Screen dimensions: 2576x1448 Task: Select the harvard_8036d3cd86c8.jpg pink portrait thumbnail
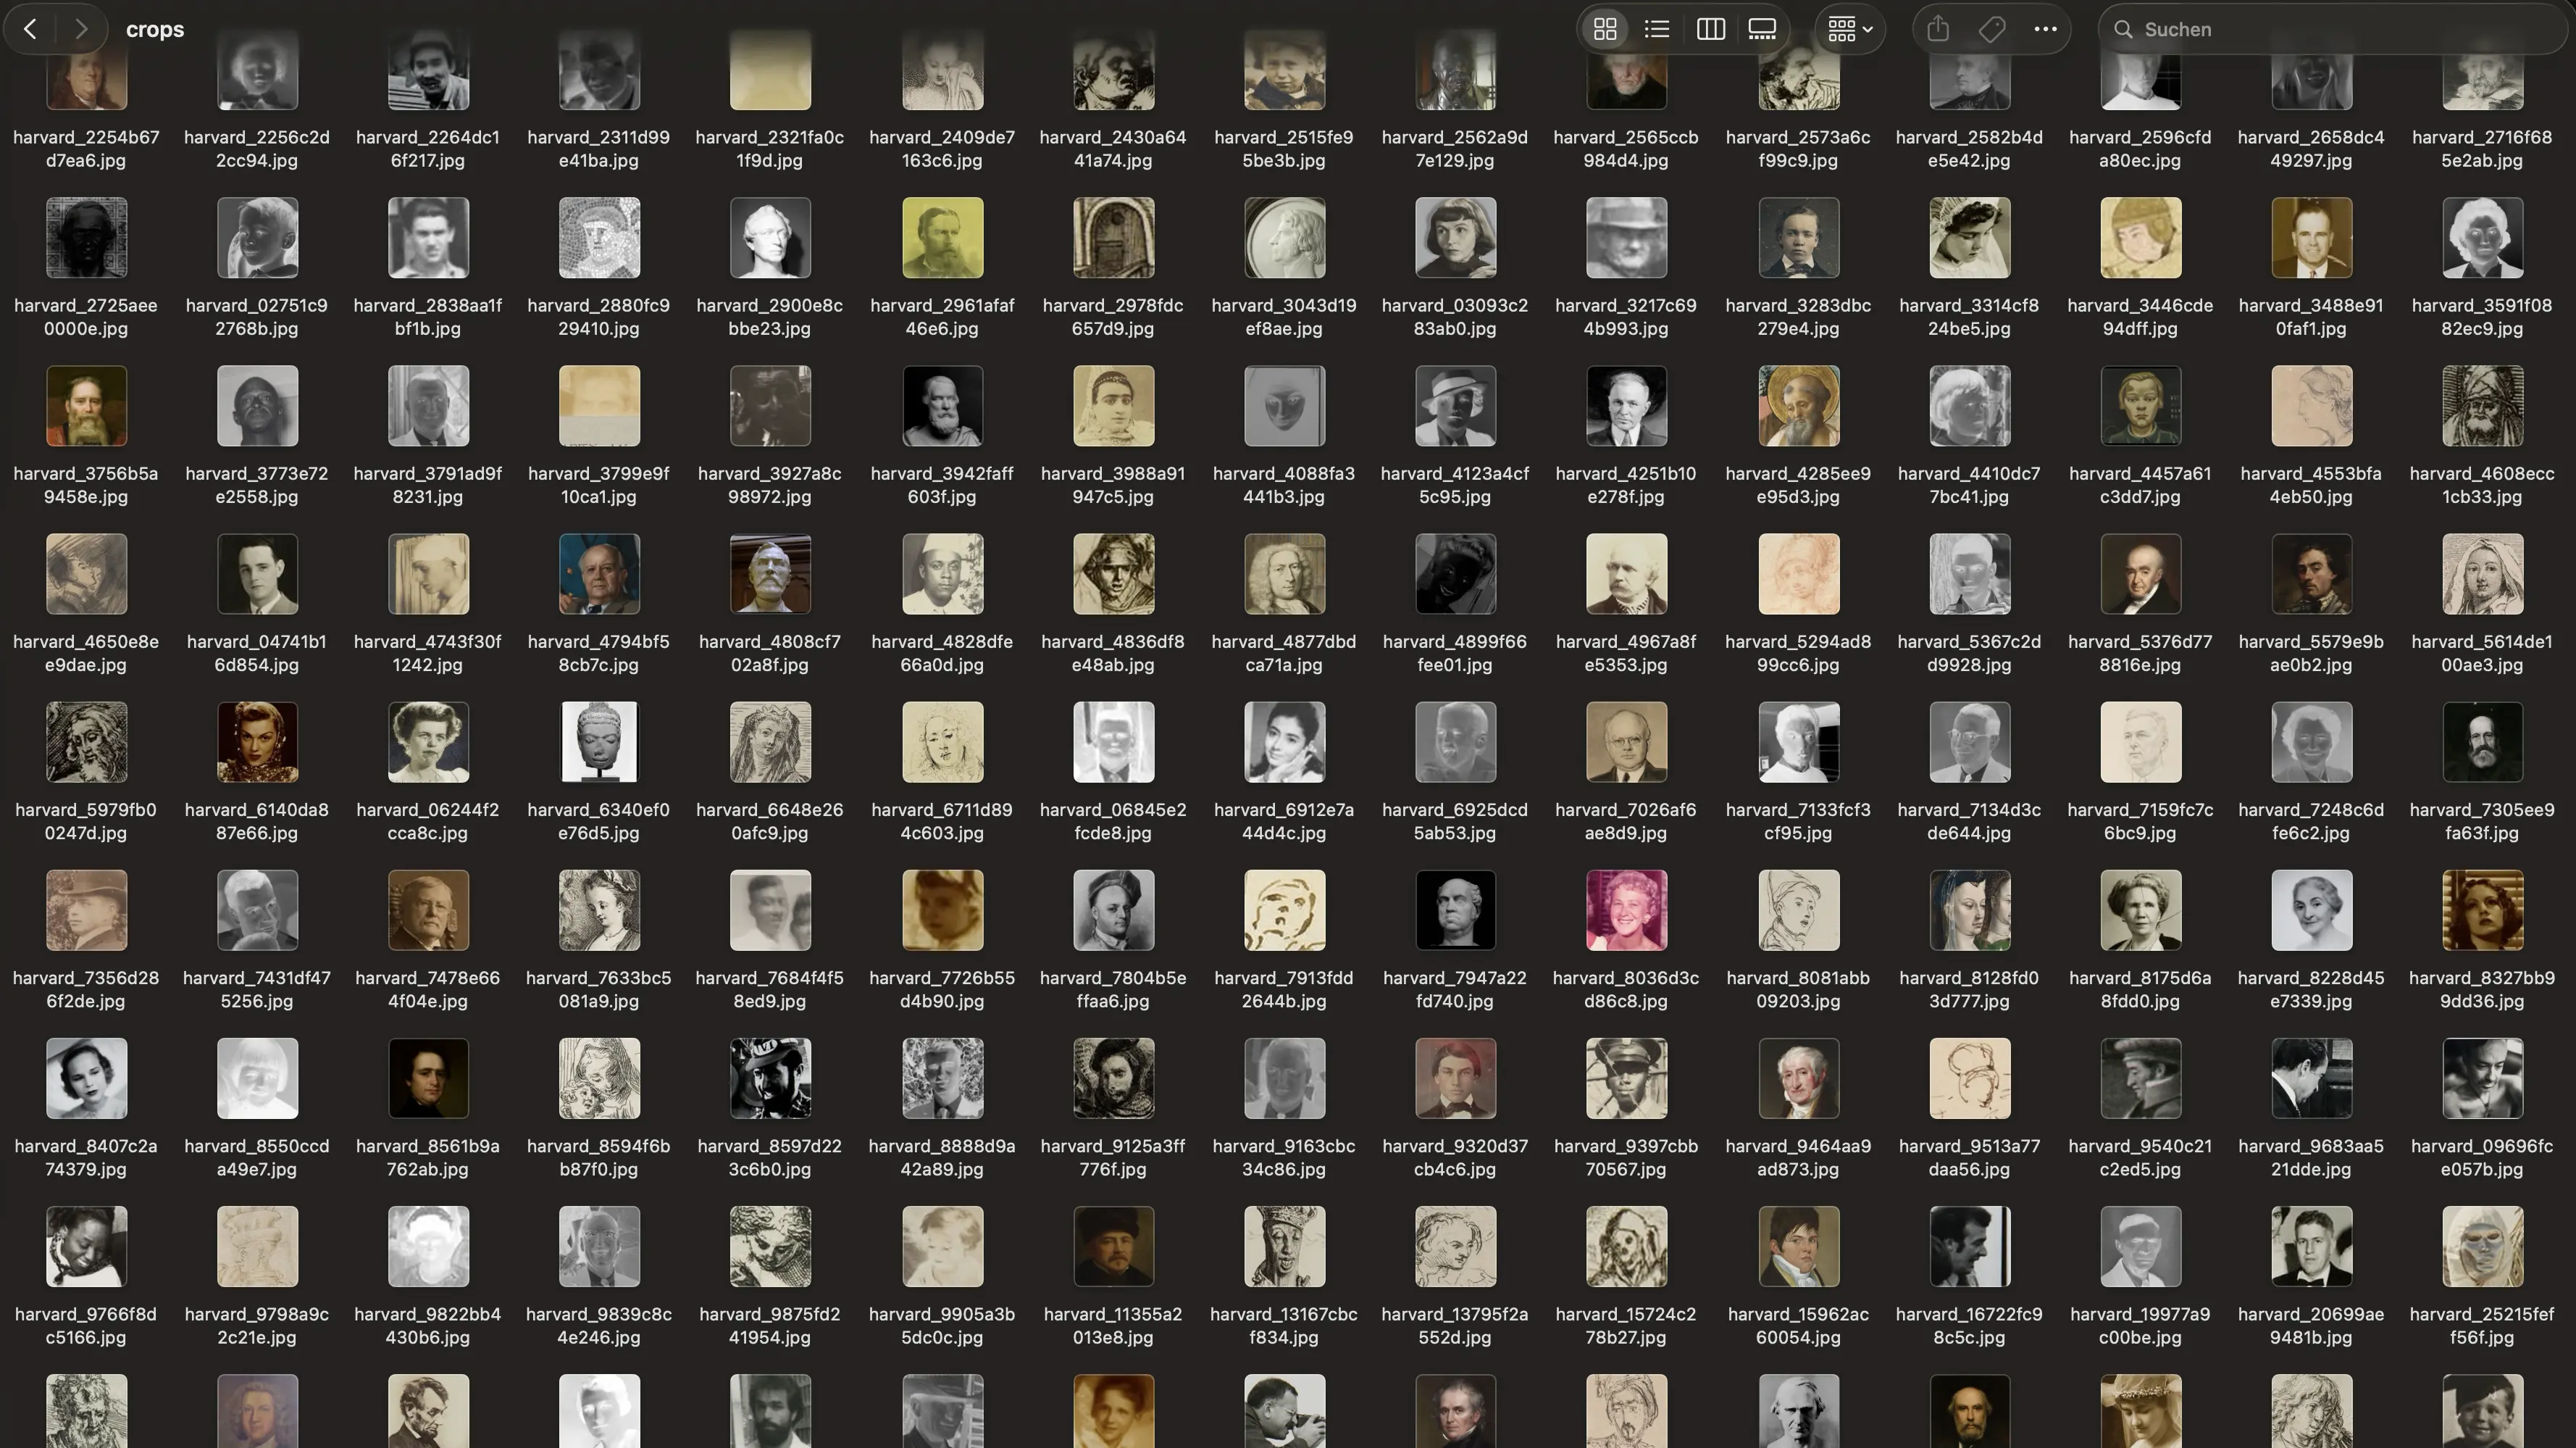click(x=1626, y=910)
